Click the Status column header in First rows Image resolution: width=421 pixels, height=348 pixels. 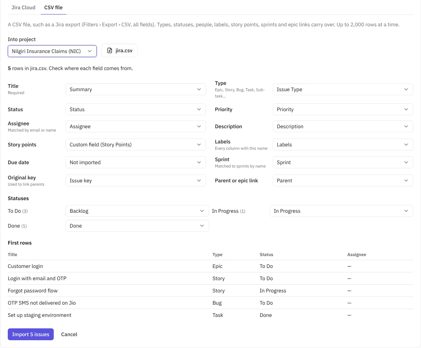tap(266, 255)
